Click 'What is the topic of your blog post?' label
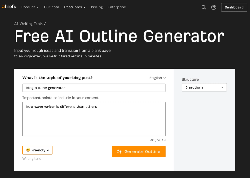 [x=57, y=78]
